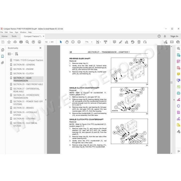181x181 pixels.
Task: Click the Save file icon
Action: (x=3, y=42)
